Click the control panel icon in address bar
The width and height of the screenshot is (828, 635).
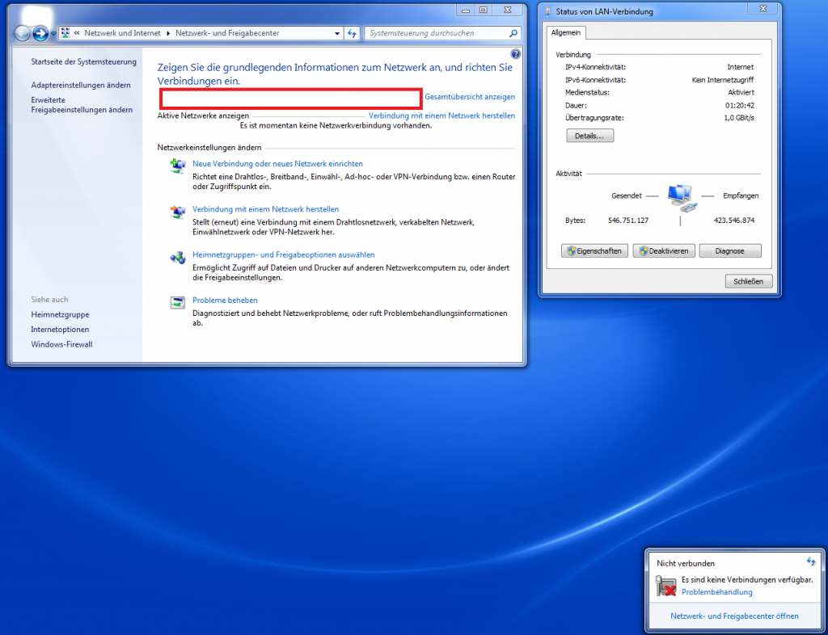(65, 33)
